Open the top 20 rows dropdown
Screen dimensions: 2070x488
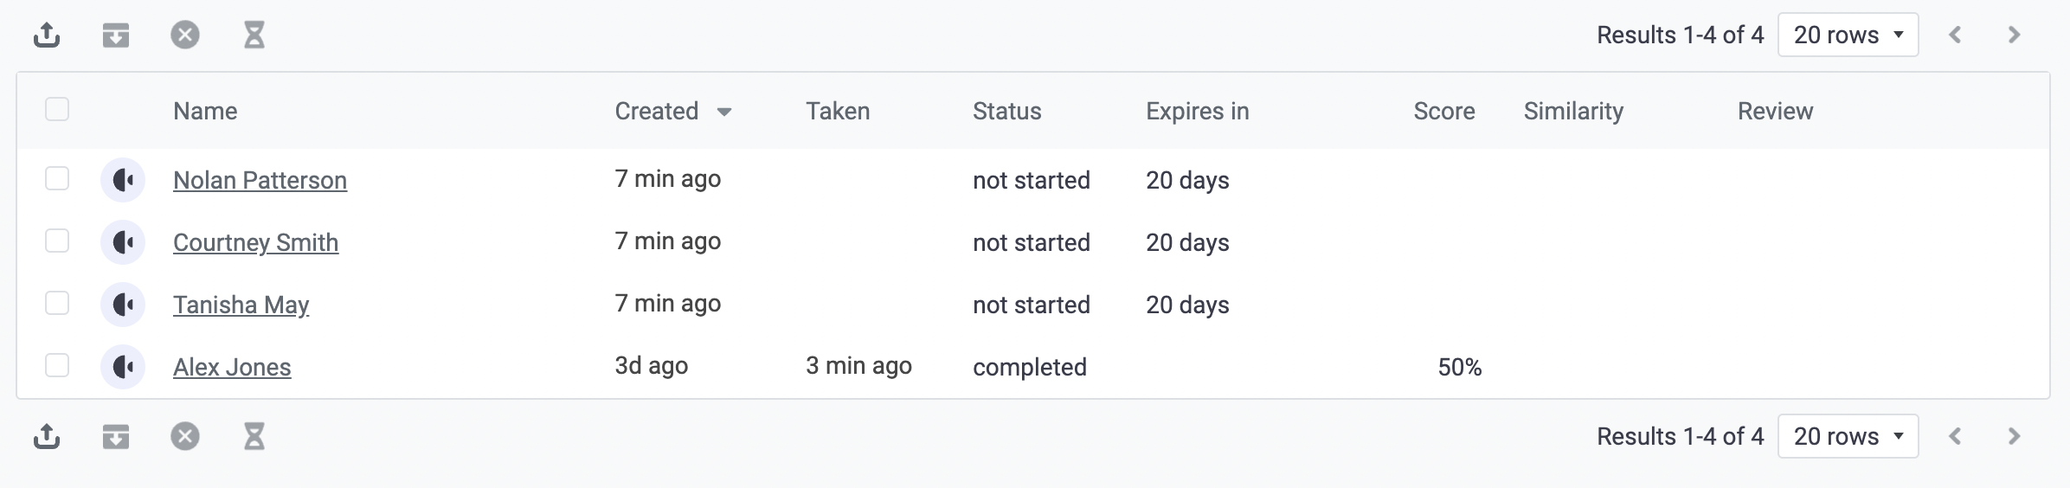(x=1848, y=35)
